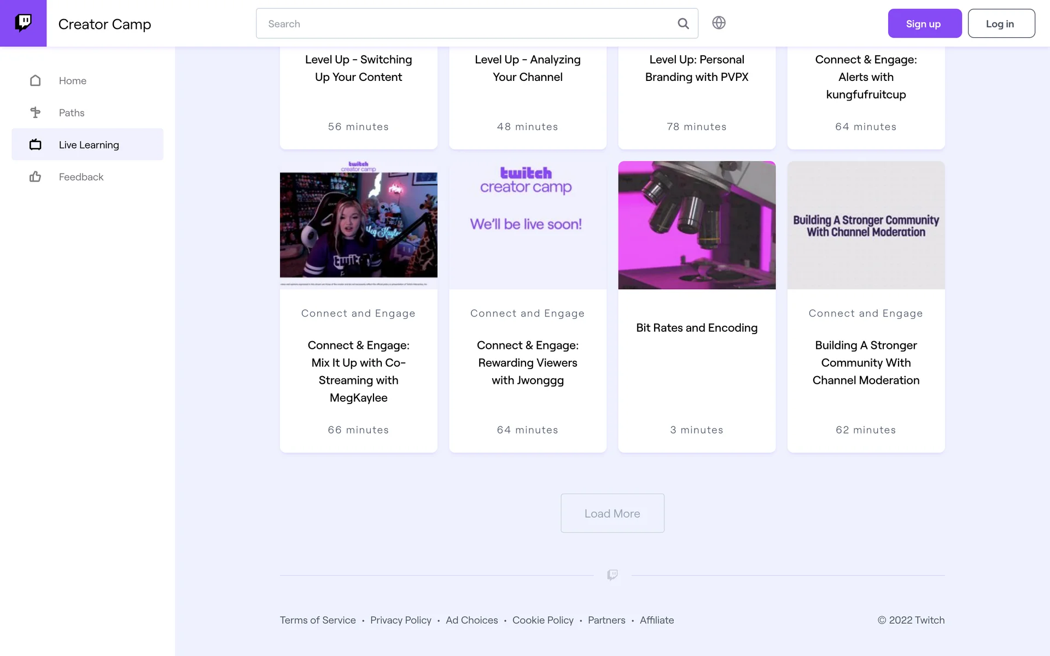Click the Feedback thumbs-up icon
The image size is (1050, 656).
36,177
